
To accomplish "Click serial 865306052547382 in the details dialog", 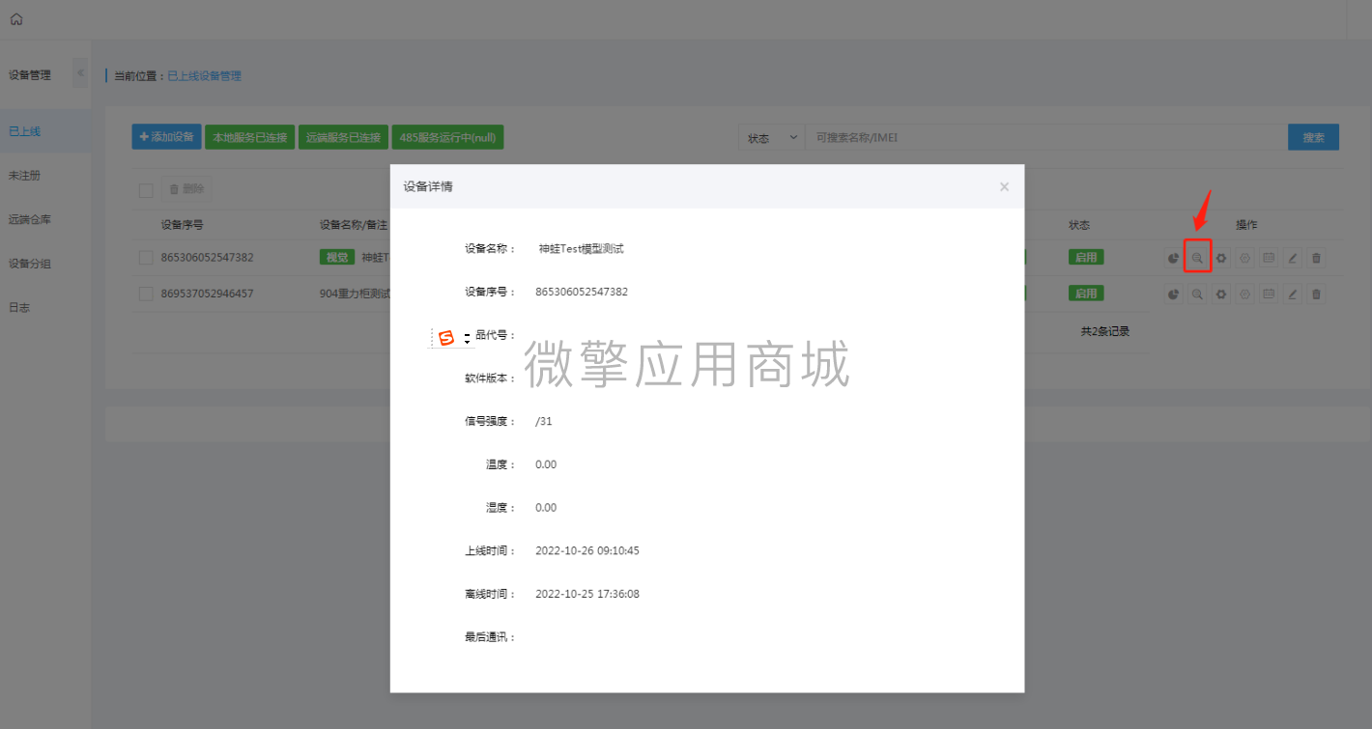I will coord(582,292).
